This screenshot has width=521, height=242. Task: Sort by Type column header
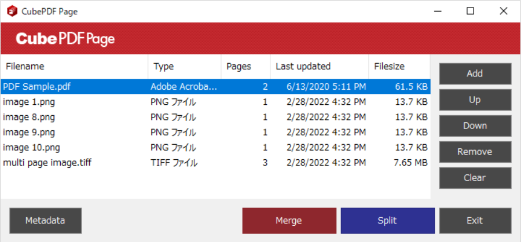[185, 67]
